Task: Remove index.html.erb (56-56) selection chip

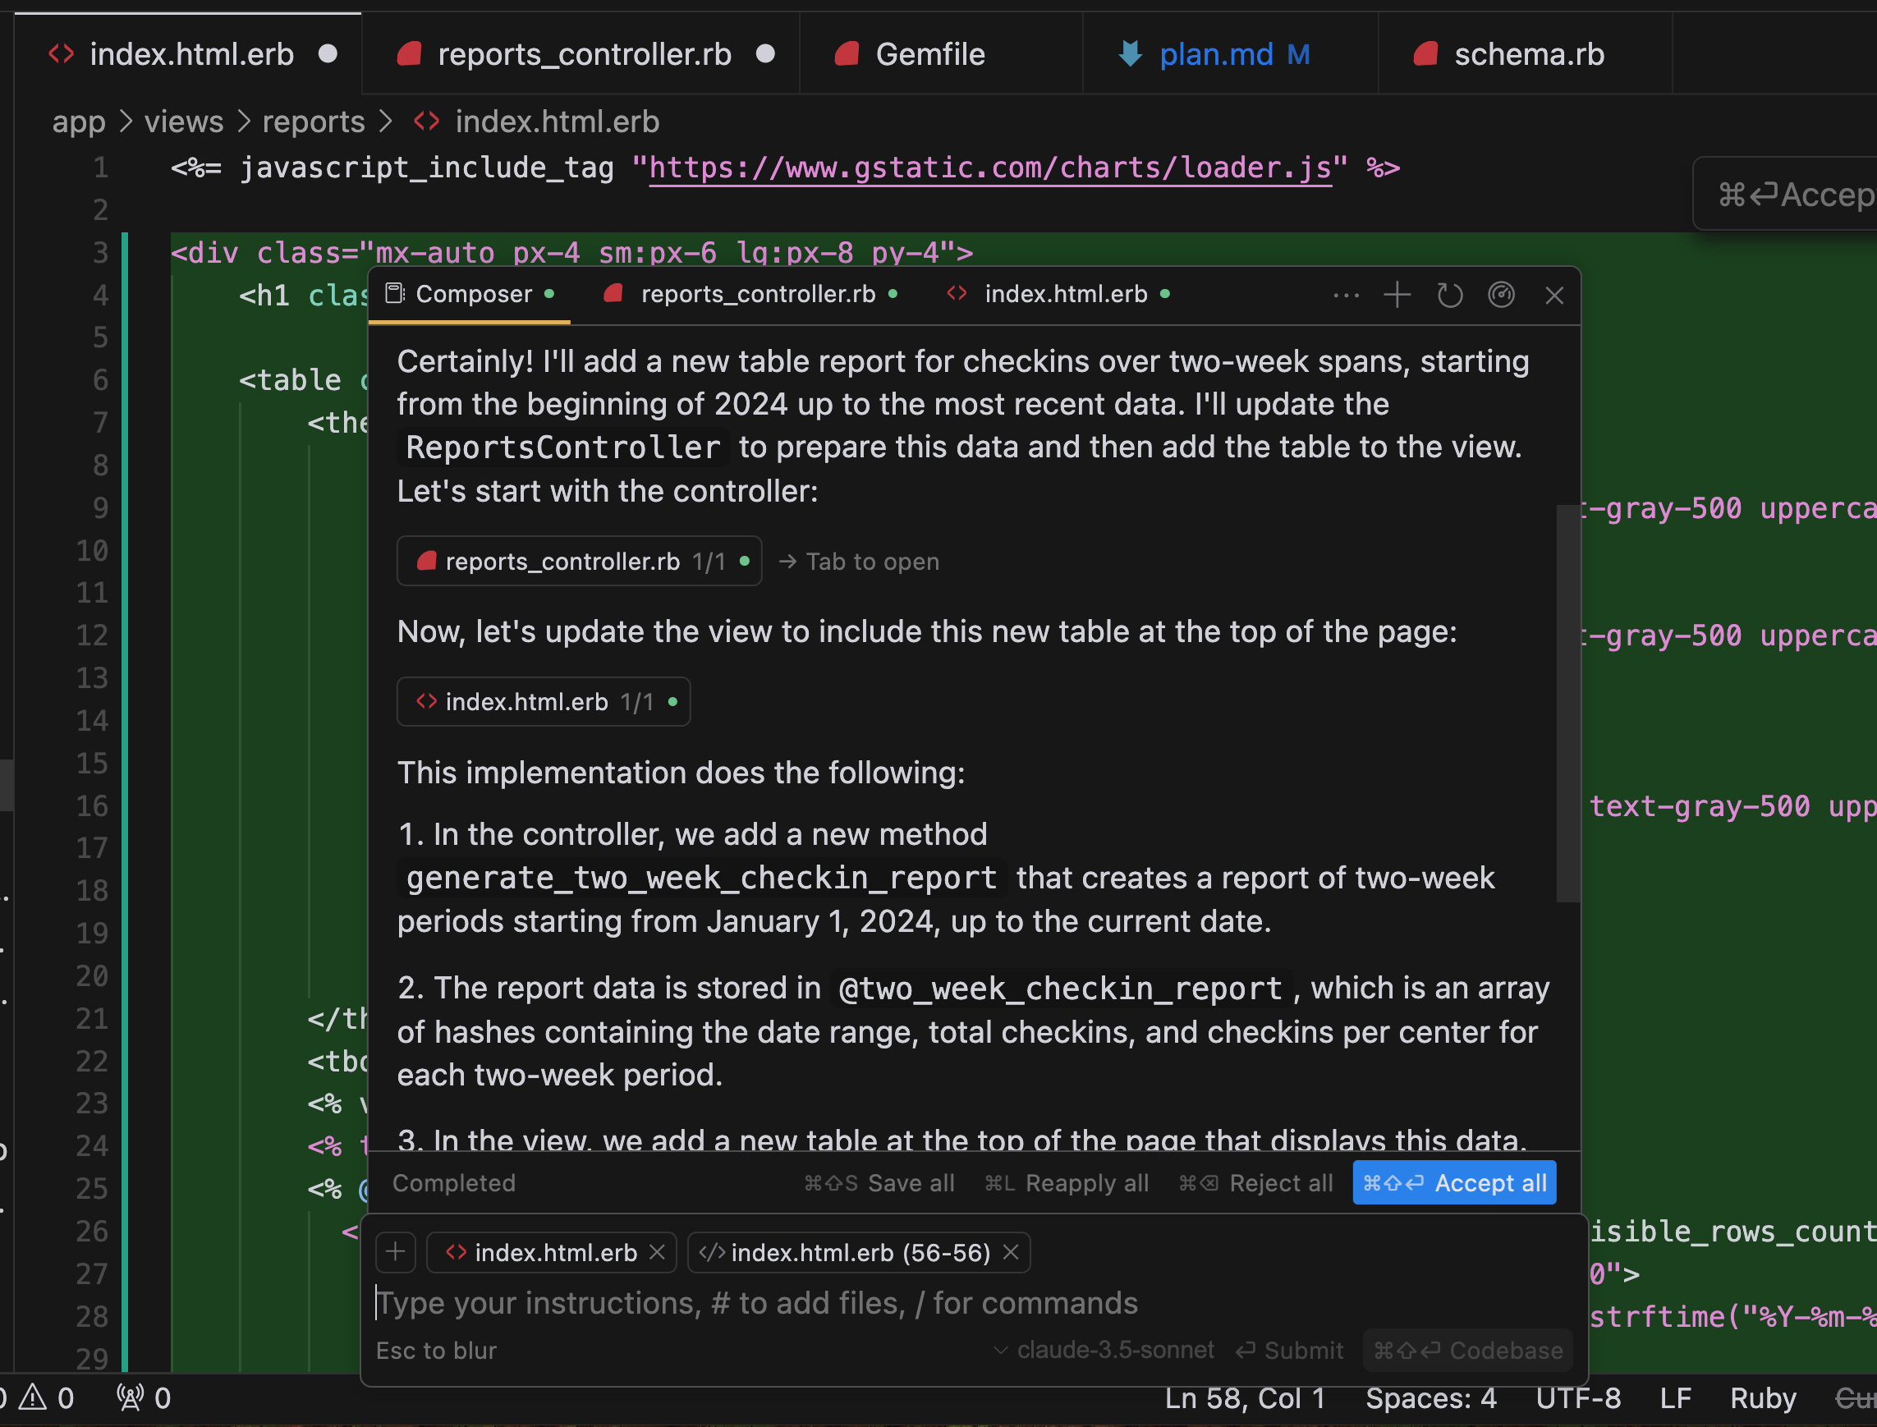Action: point(1010,1252)
